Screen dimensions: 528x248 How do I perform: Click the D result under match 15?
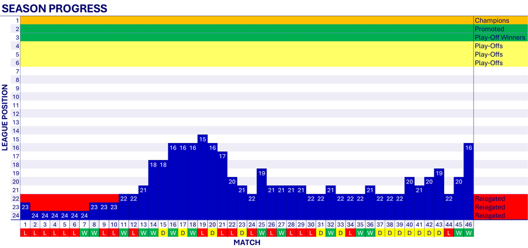163,233
